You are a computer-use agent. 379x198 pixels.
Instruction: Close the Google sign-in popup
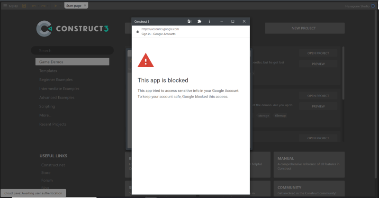tap(244, 21)
